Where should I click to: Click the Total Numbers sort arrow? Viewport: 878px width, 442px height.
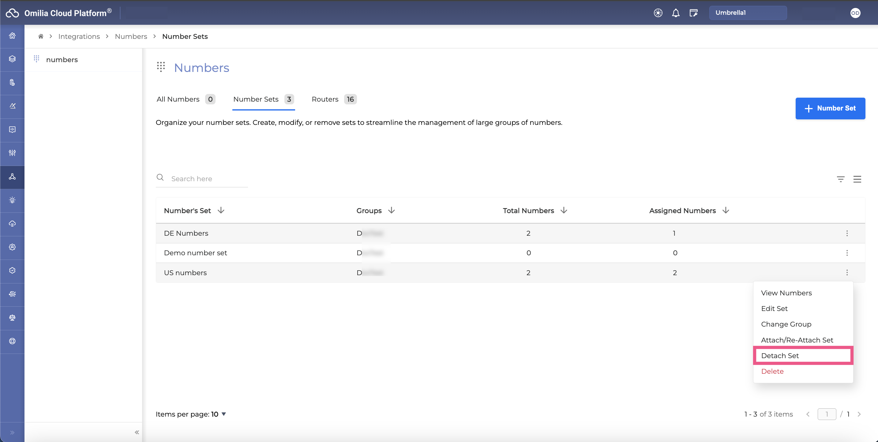pyautogui.click(x=564, y=210)
